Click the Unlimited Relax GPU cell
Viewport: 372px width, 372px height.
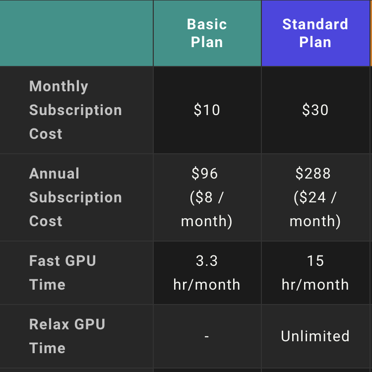[315, 336]
